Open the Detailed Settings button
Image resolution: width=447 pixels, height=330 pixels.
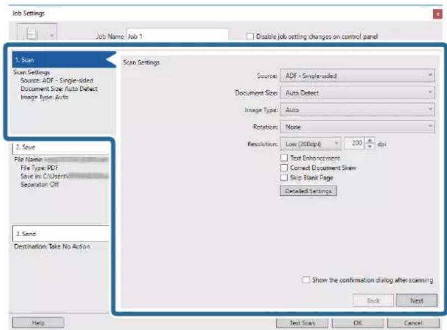coord(308,191)
